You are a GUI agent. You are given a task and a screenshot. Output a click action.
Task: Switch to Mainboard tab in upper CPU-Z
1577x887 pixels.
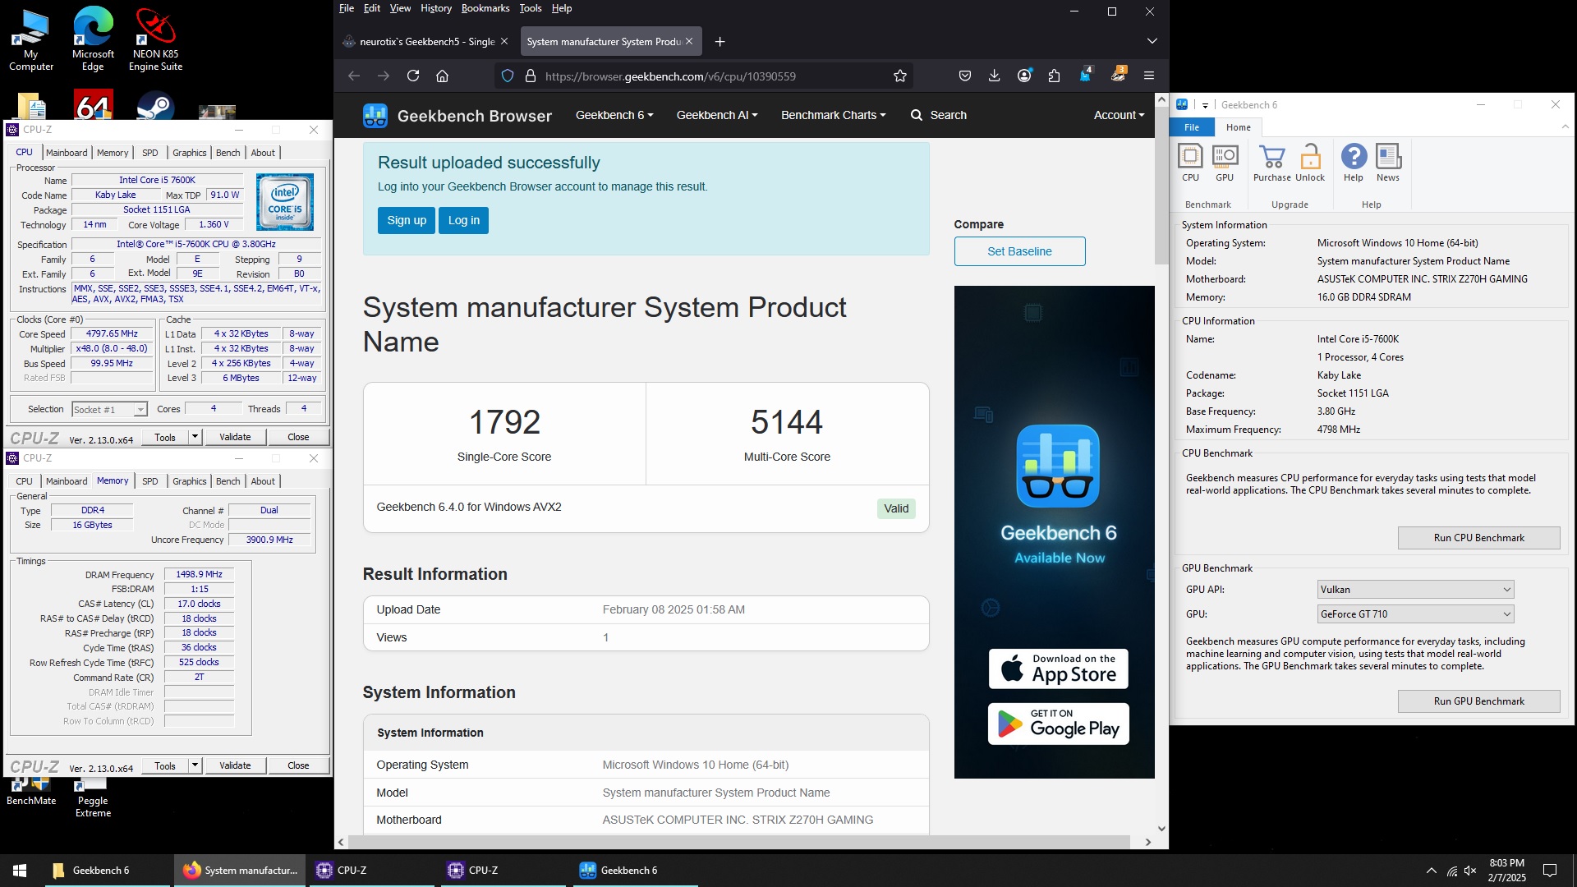coord(67,153)
